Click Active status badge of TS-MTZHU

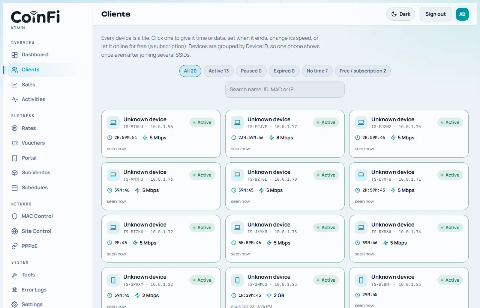[x=202, y=228]
